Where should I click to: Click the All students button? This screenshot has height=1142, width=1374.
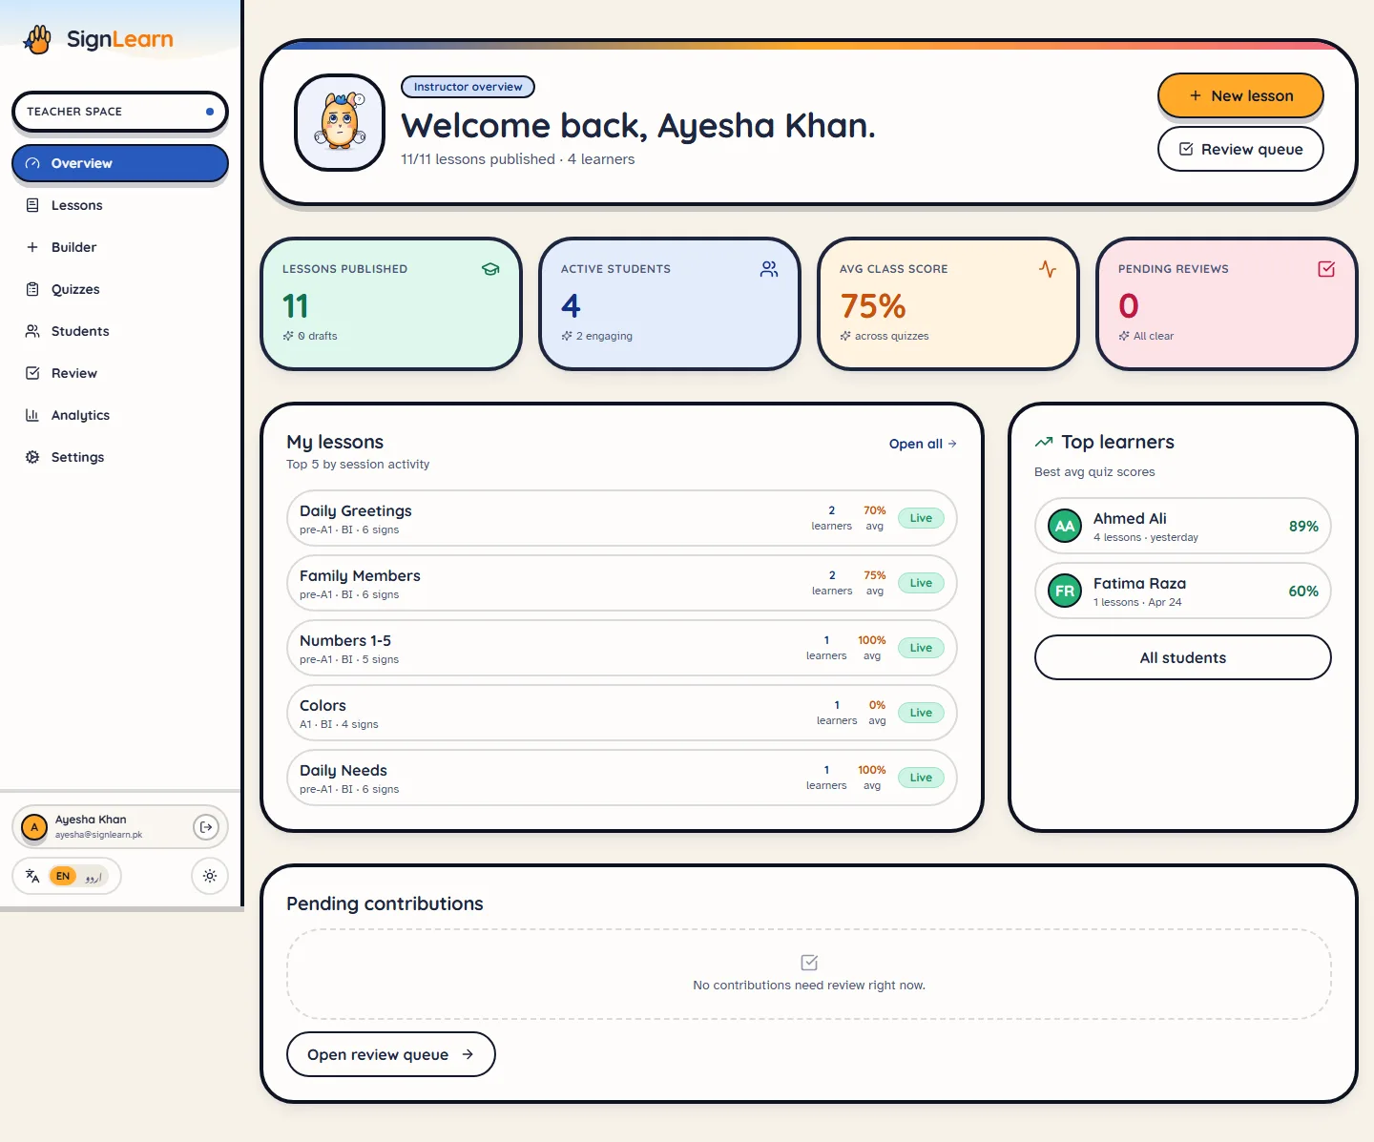[1183, 657]
